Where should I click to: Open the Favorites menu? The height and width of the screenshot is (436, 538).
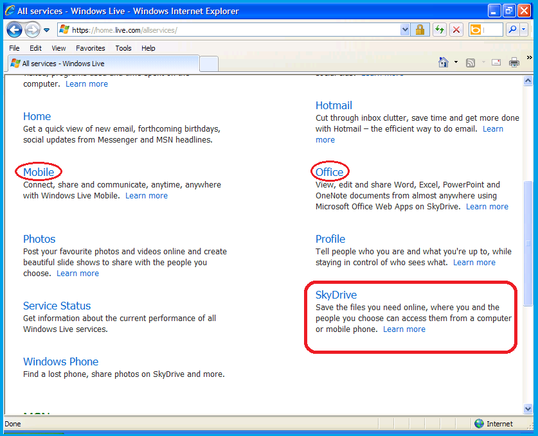[x=90, y=48]
